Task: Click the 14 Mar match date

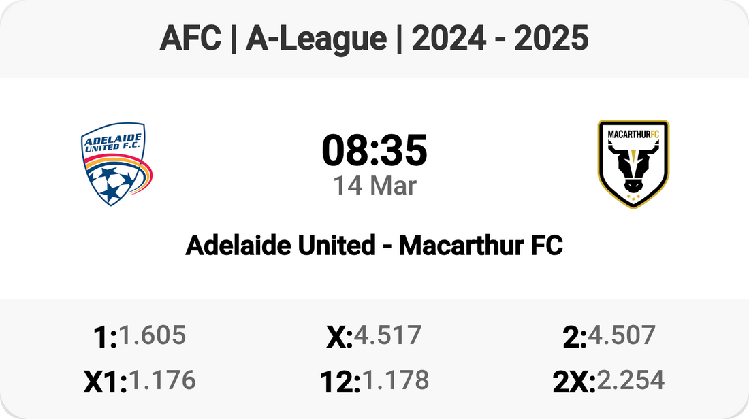Action: coord(374,186)
